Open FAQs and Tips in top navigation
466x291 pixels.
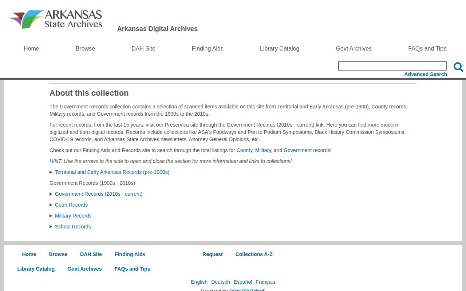coord(427,48)
